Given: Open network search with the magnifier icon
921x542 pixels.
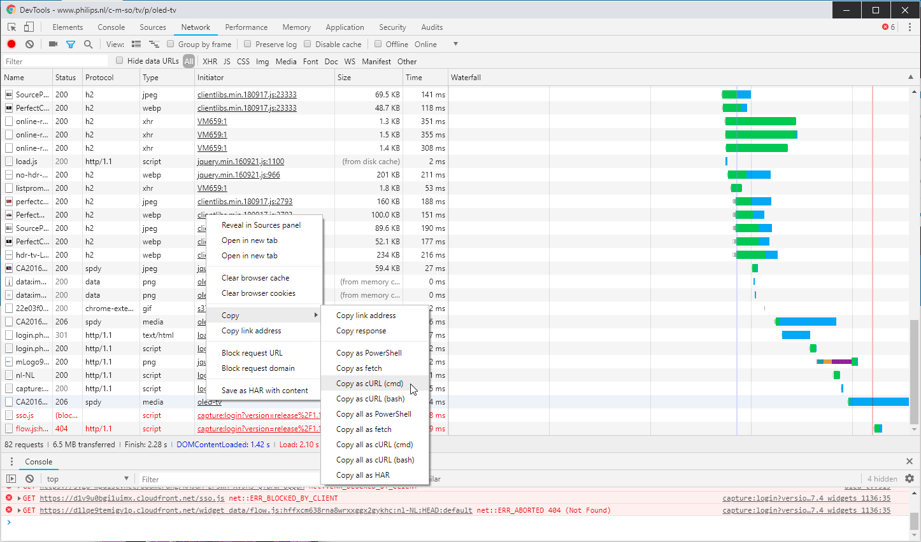Looking at the screenshot, I should coord(88,44).
